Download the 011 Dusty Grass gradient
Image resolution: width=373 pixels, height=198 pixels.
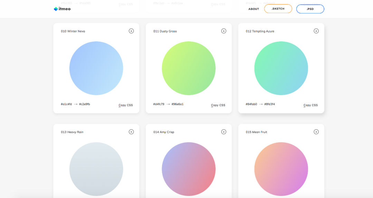[x=223, y=31]
